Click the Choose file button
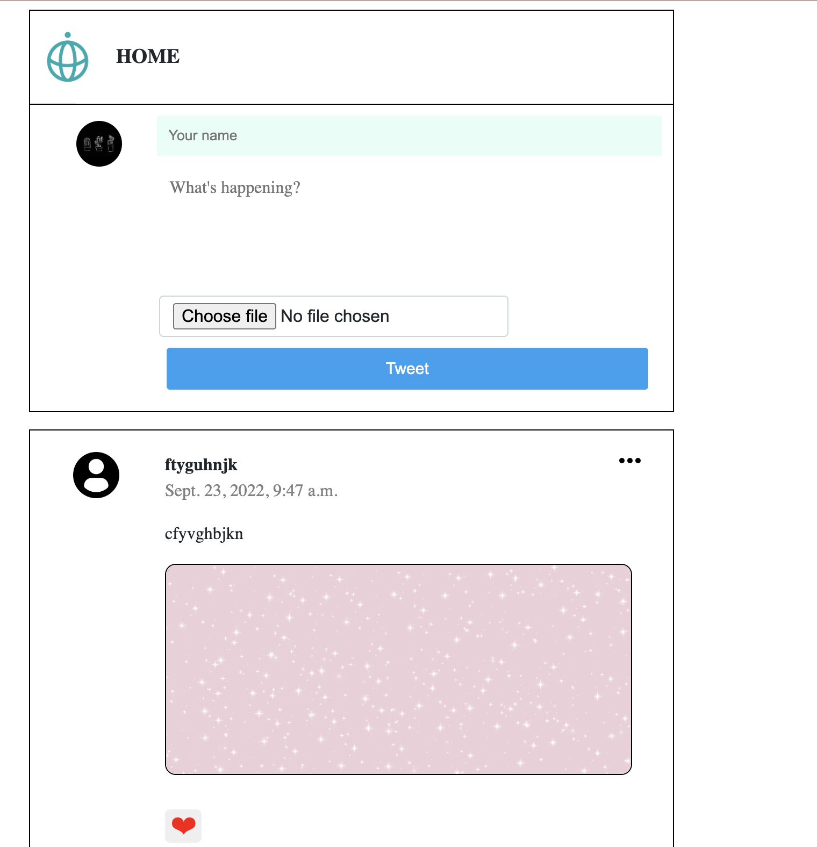This screenshot has width=817, height=847. pyautogui.click(x=224, y=316)
